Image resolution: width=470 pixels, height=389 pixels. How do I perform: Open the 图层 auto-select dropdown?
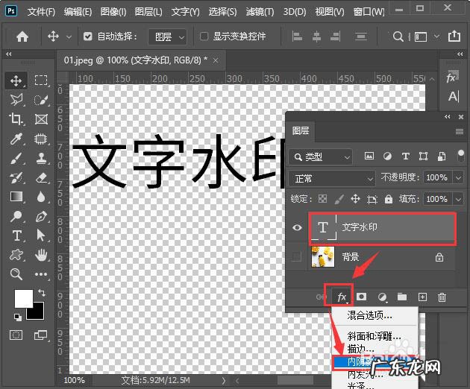tap(167, 37)
